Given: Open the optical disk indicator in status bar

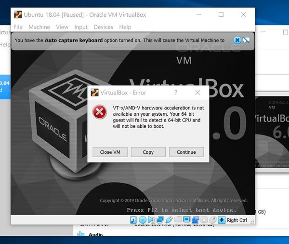Looking at the screenshot, I should click(x=143, y=220).
